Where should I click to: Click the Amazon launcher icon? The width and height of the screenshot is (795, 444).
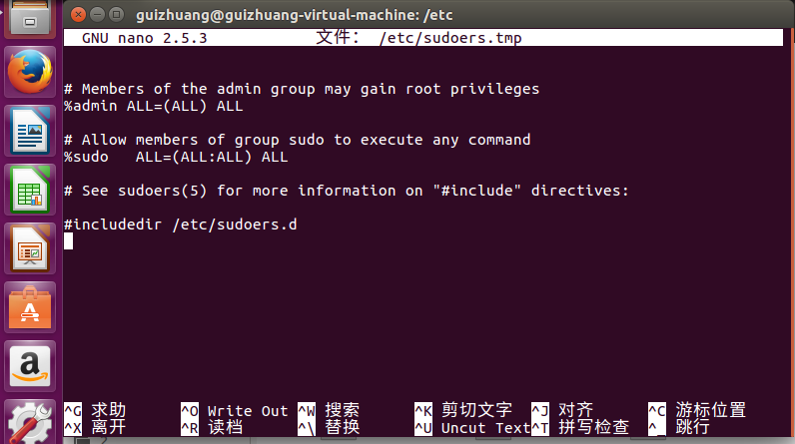pyautogui.click(x=29, y=365)
